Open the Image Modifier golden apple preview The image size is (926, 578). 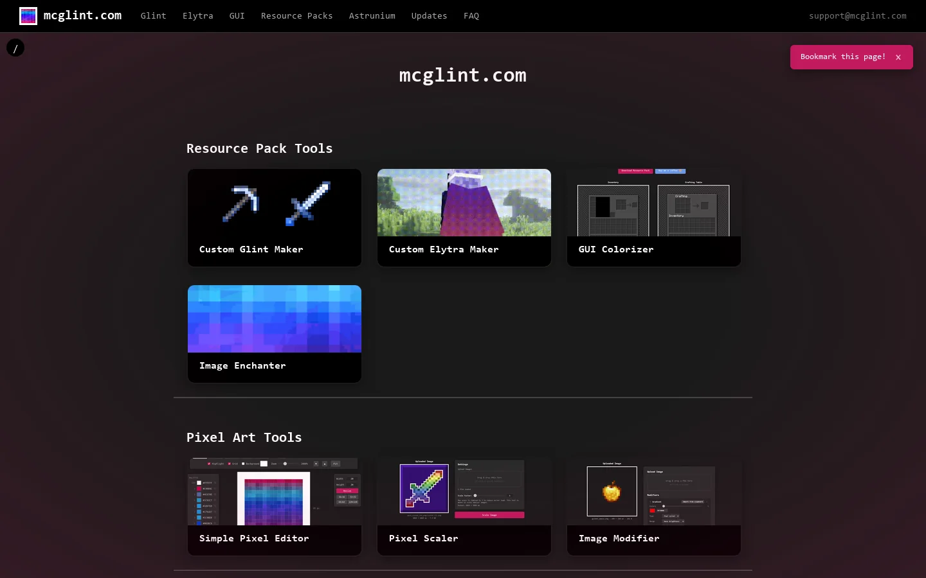(x=654, y=492)
